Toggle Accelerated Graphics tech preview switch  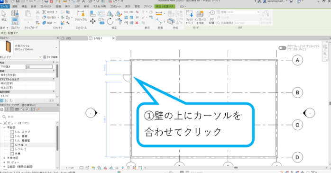(x=282, y=48)
